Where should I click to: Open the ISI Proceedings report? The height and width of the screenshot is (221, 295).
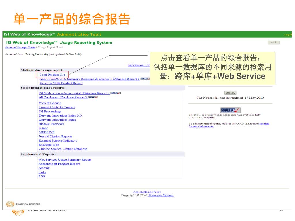[x=50, y=111]
